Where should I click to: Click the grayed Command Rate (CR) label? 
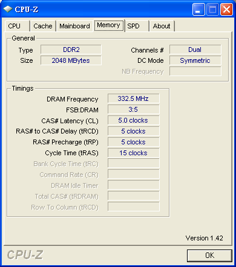tap(69, 175)
